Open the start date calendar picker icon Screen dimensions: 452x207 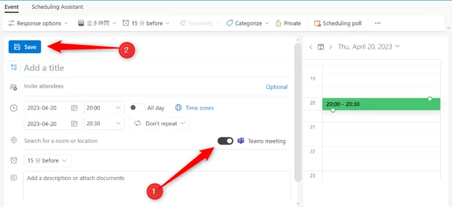click(x=74, y=108)
